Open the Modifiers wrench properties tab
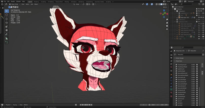This screenshot has height=108, width=205. click(171, 78)
